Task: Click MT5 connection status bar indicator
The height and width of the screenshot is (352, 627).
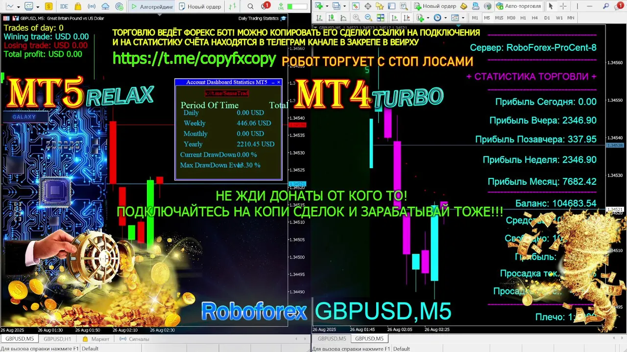Action: (x=297, y=6)
